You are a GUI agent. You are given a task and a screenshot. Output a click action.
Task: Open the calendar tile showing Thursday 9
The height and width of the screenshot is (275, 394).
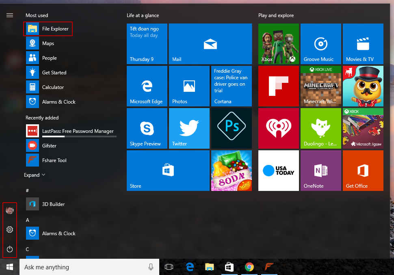tap(147, 44)
